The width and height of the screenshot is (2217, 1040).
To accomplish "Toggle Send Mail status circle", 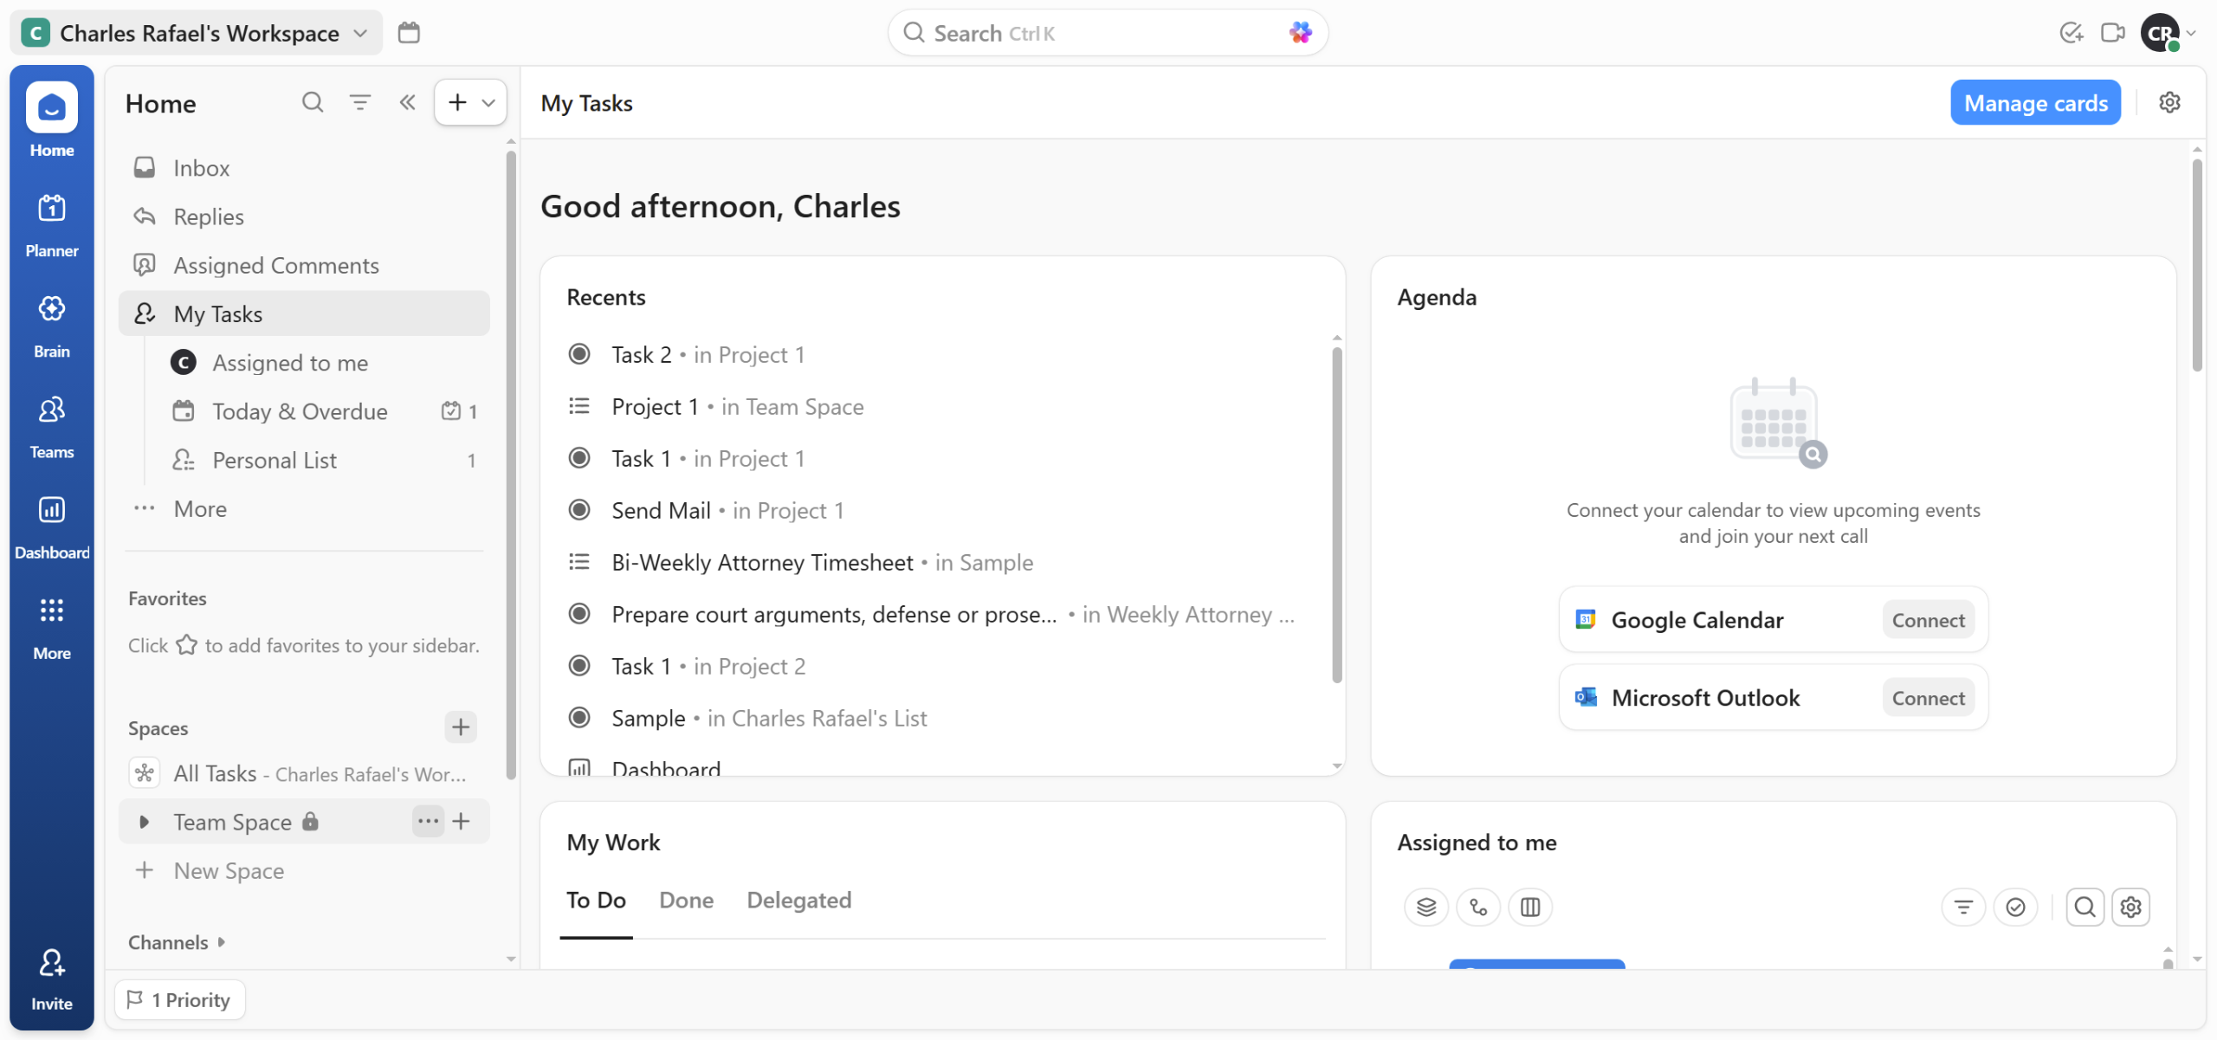I will tap(579, 510).
